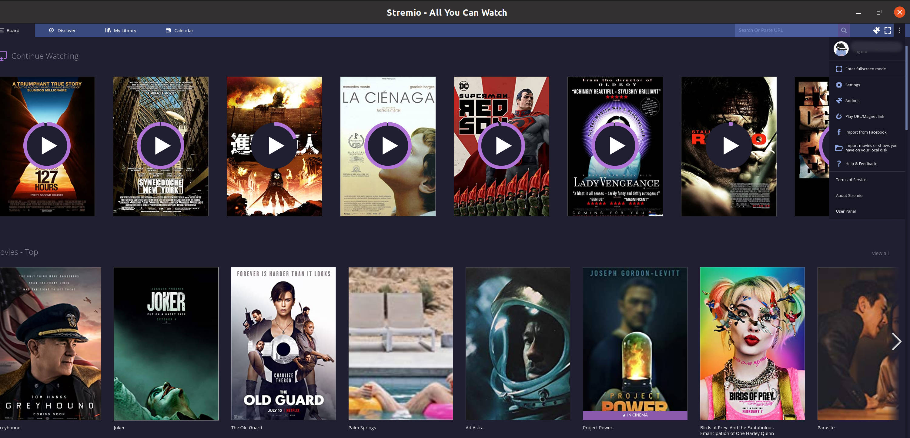Click the Log out link
The width and height of the screenshot is (910, 438).
coord(860,52)
